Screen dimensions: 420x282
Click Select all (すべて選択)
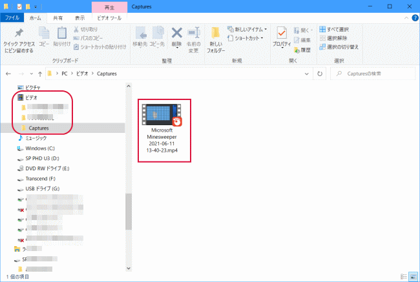[x=334, y=29]
